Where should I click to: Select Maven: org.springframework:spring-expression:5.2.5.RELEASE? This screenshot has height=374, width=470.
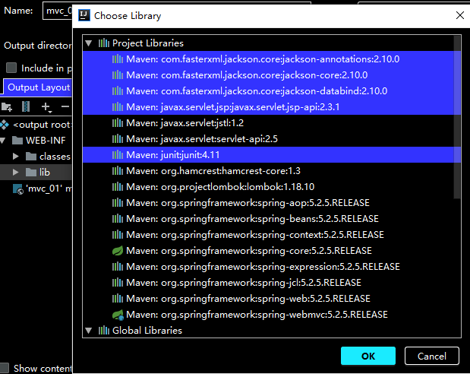click(263, 267)
